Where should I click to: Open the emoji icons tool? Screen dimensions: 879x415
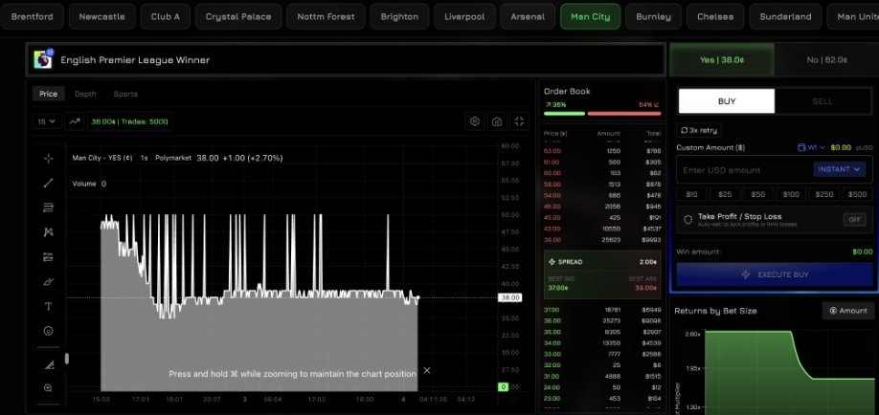[48, 331]
